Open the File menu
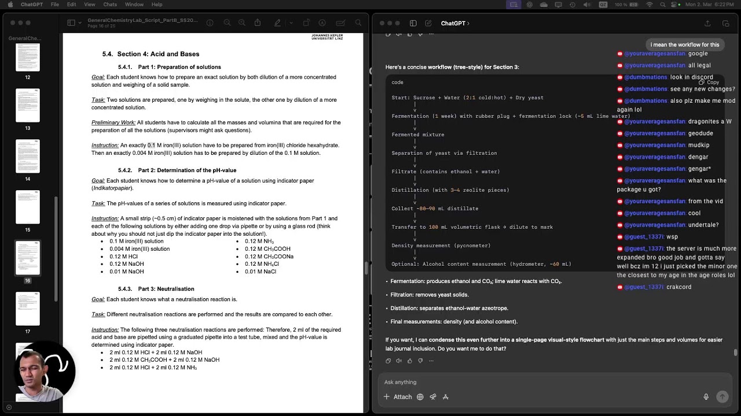Viewport: 741px width, 416px height. tap(55, 5)
